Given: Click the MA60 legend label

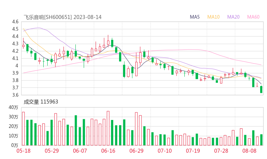Looking at the screenshot, I should pos(253,17).
